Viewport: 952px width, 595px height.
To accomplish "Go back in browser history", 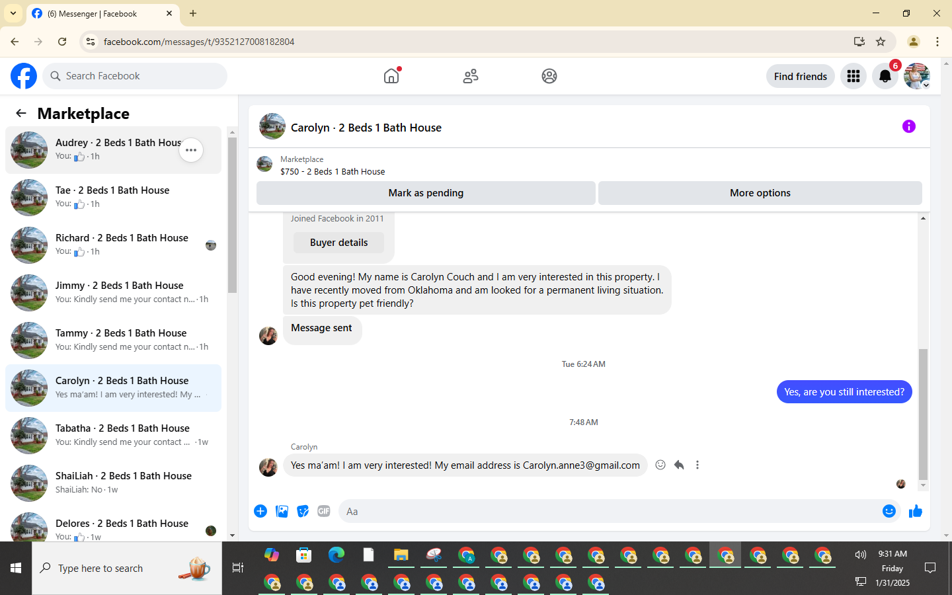I will click(15, 42).
